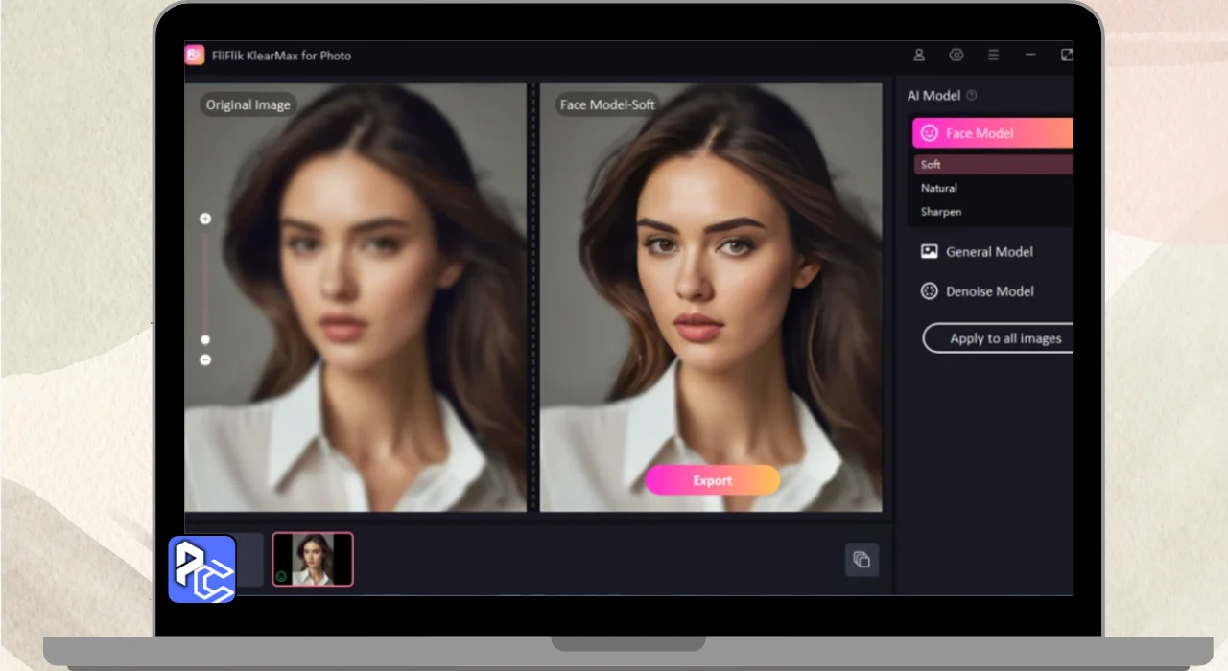Click the AI Model help question icon
The image size is (1228, 671).
point(972,96)
